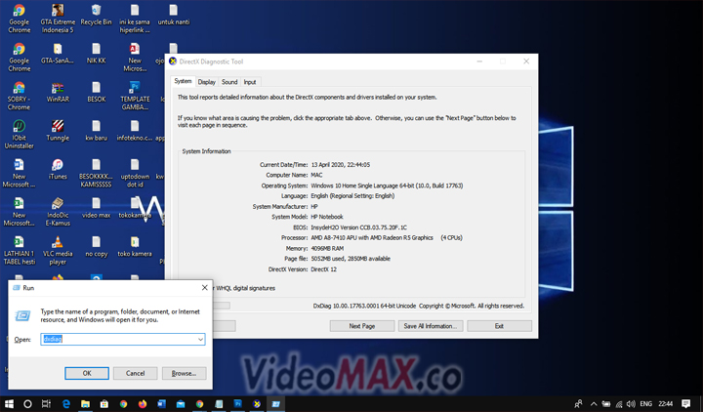Click the Browse button in Run
The height and width of the screenshot is (412, 703).
[x=184, y=373]
